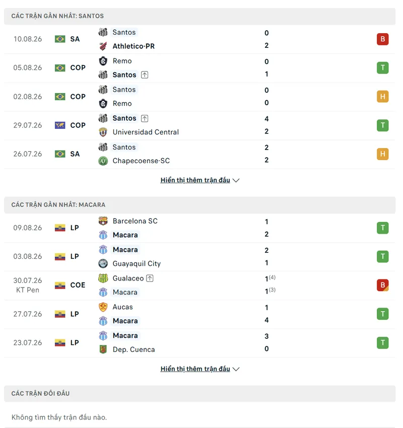This screenshot has height=428, width=403.
Task: Open the 'Hiển thị thêm trận đấu' link under Santos
Action: 195,180
